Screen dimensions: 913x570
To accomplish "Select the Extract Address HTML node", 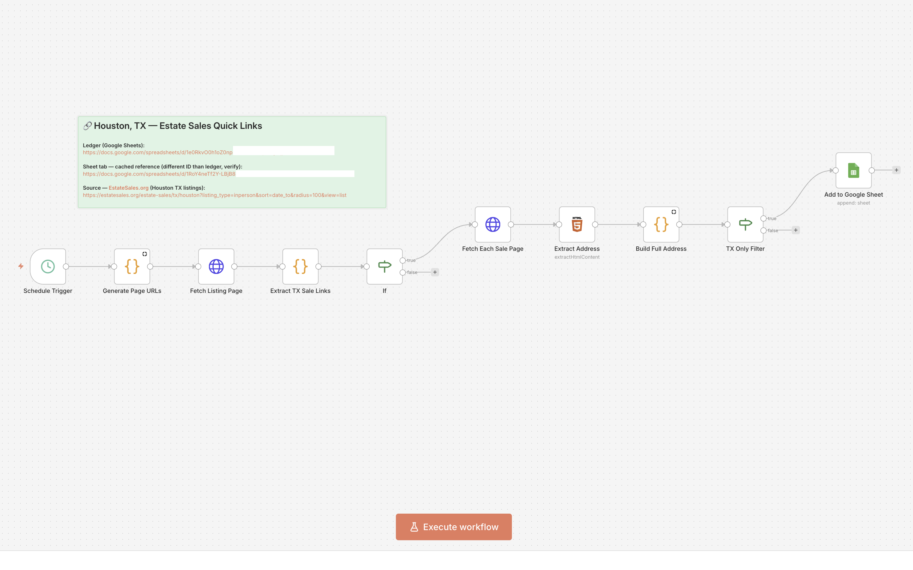I will (577, 225).
